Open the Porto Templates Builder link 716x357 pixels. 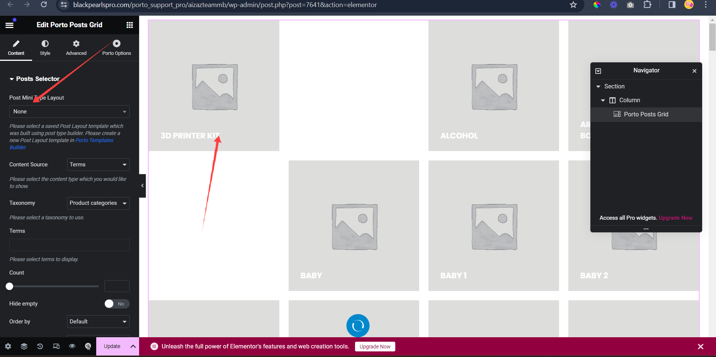click(x=94, y=140)
